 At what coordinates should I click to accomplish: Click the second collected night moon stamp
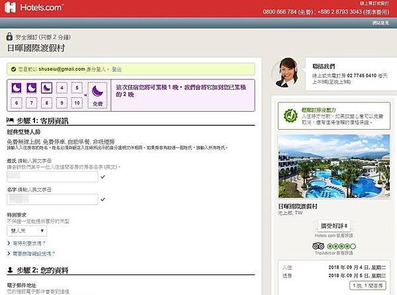[31, 88]
